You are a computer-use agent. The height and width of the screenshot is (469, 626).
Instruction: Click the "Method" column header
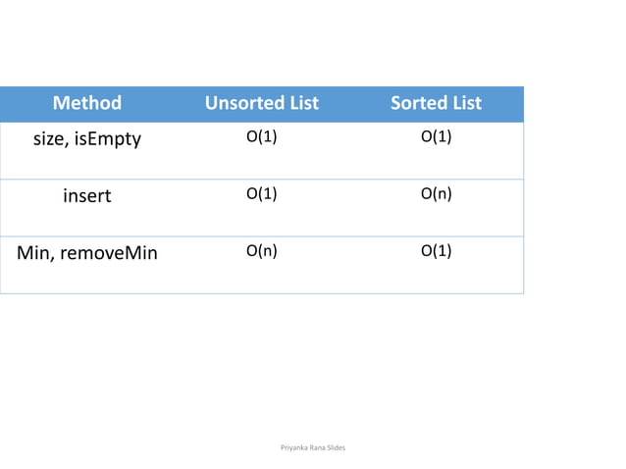point(86,103)
